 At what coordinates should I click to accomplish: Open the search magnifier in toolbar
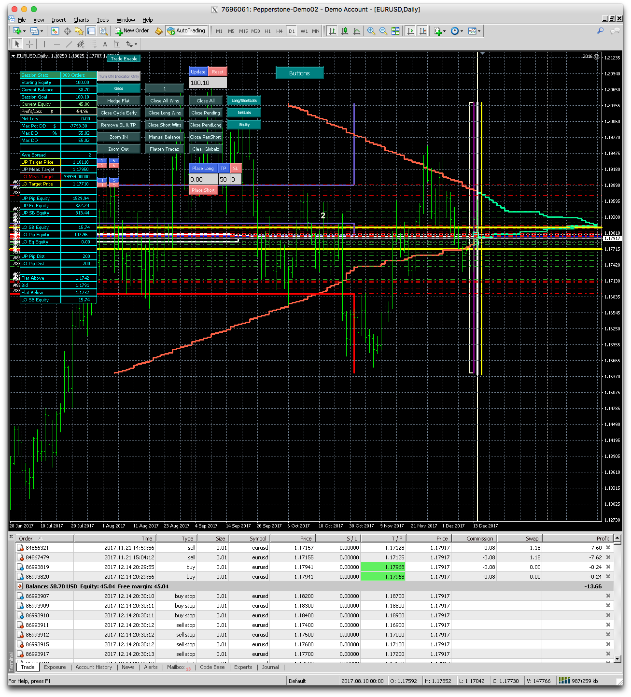600,31
